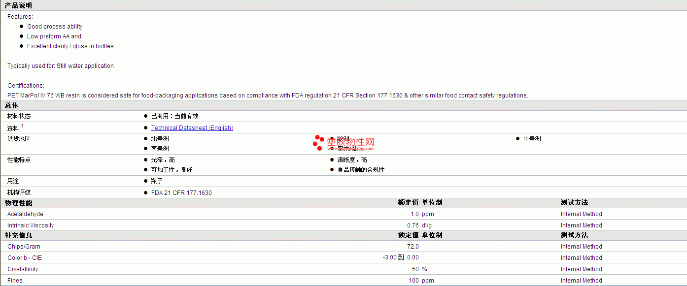
Task: Click Internal Method in Intrinsic Viscosity row
Action: 582,225
